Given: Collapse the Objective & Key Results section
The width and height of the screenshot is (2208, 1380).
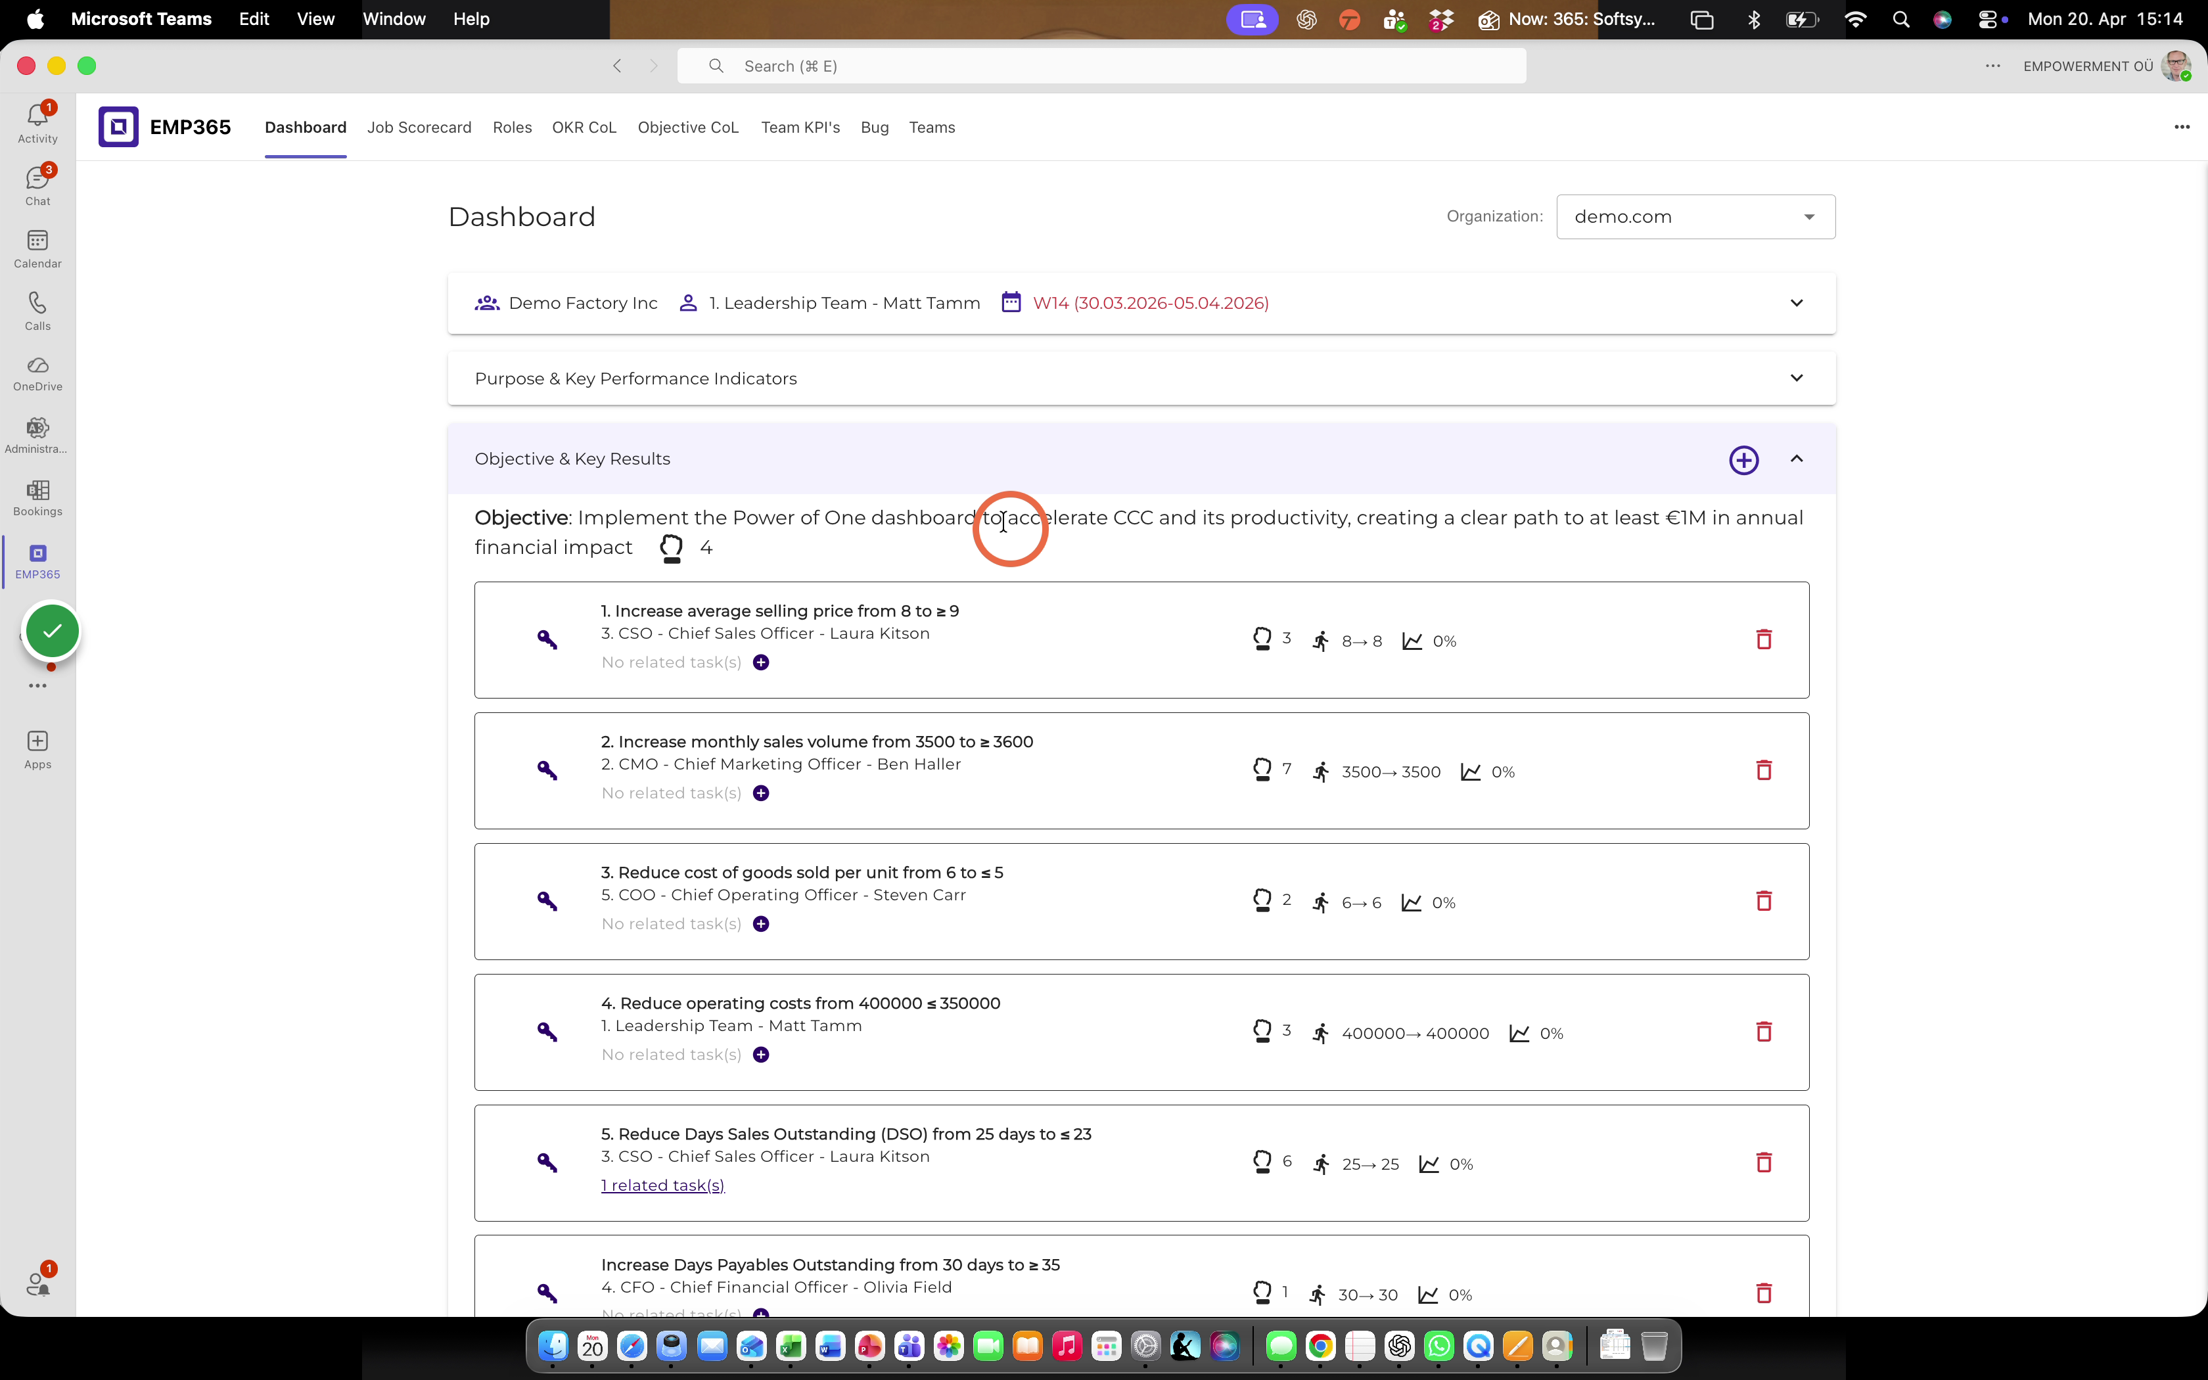Looking at the screenshot, I should [1797, 459].
